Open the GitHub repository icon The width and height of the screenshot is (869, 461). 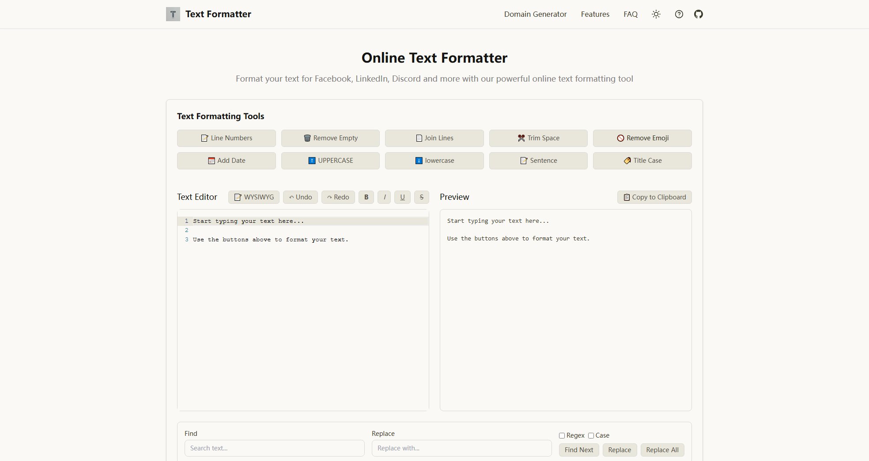tap(698, 14)
